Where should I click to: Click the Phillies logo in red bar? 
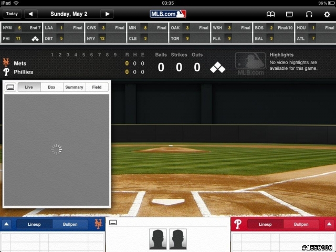coord(238,224)
